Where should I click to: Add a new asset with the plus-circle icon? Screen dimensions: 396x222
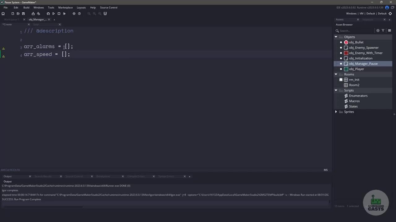tap(378, 31)
